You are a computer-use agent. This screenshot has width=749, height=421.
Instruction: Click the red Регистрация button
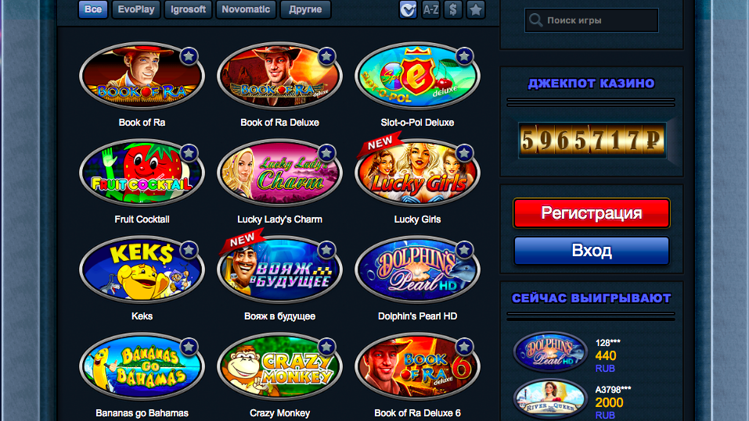coord(592,213)
